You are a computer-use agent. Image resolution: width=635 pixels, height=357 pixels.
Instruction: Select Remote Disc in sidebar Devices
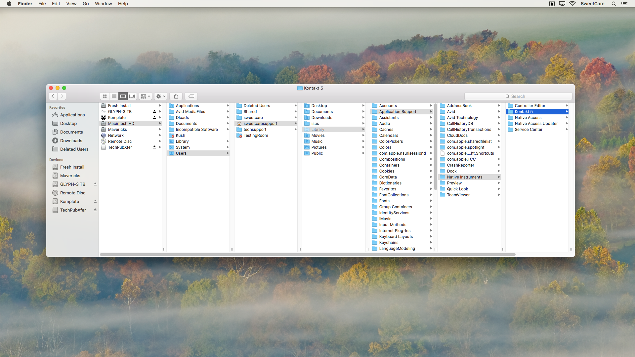point(73,193)
